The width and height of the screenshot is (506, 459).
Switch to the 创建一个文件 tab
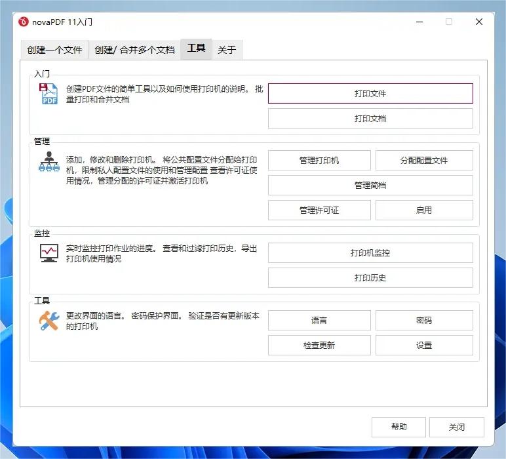(x=54, y=50)
